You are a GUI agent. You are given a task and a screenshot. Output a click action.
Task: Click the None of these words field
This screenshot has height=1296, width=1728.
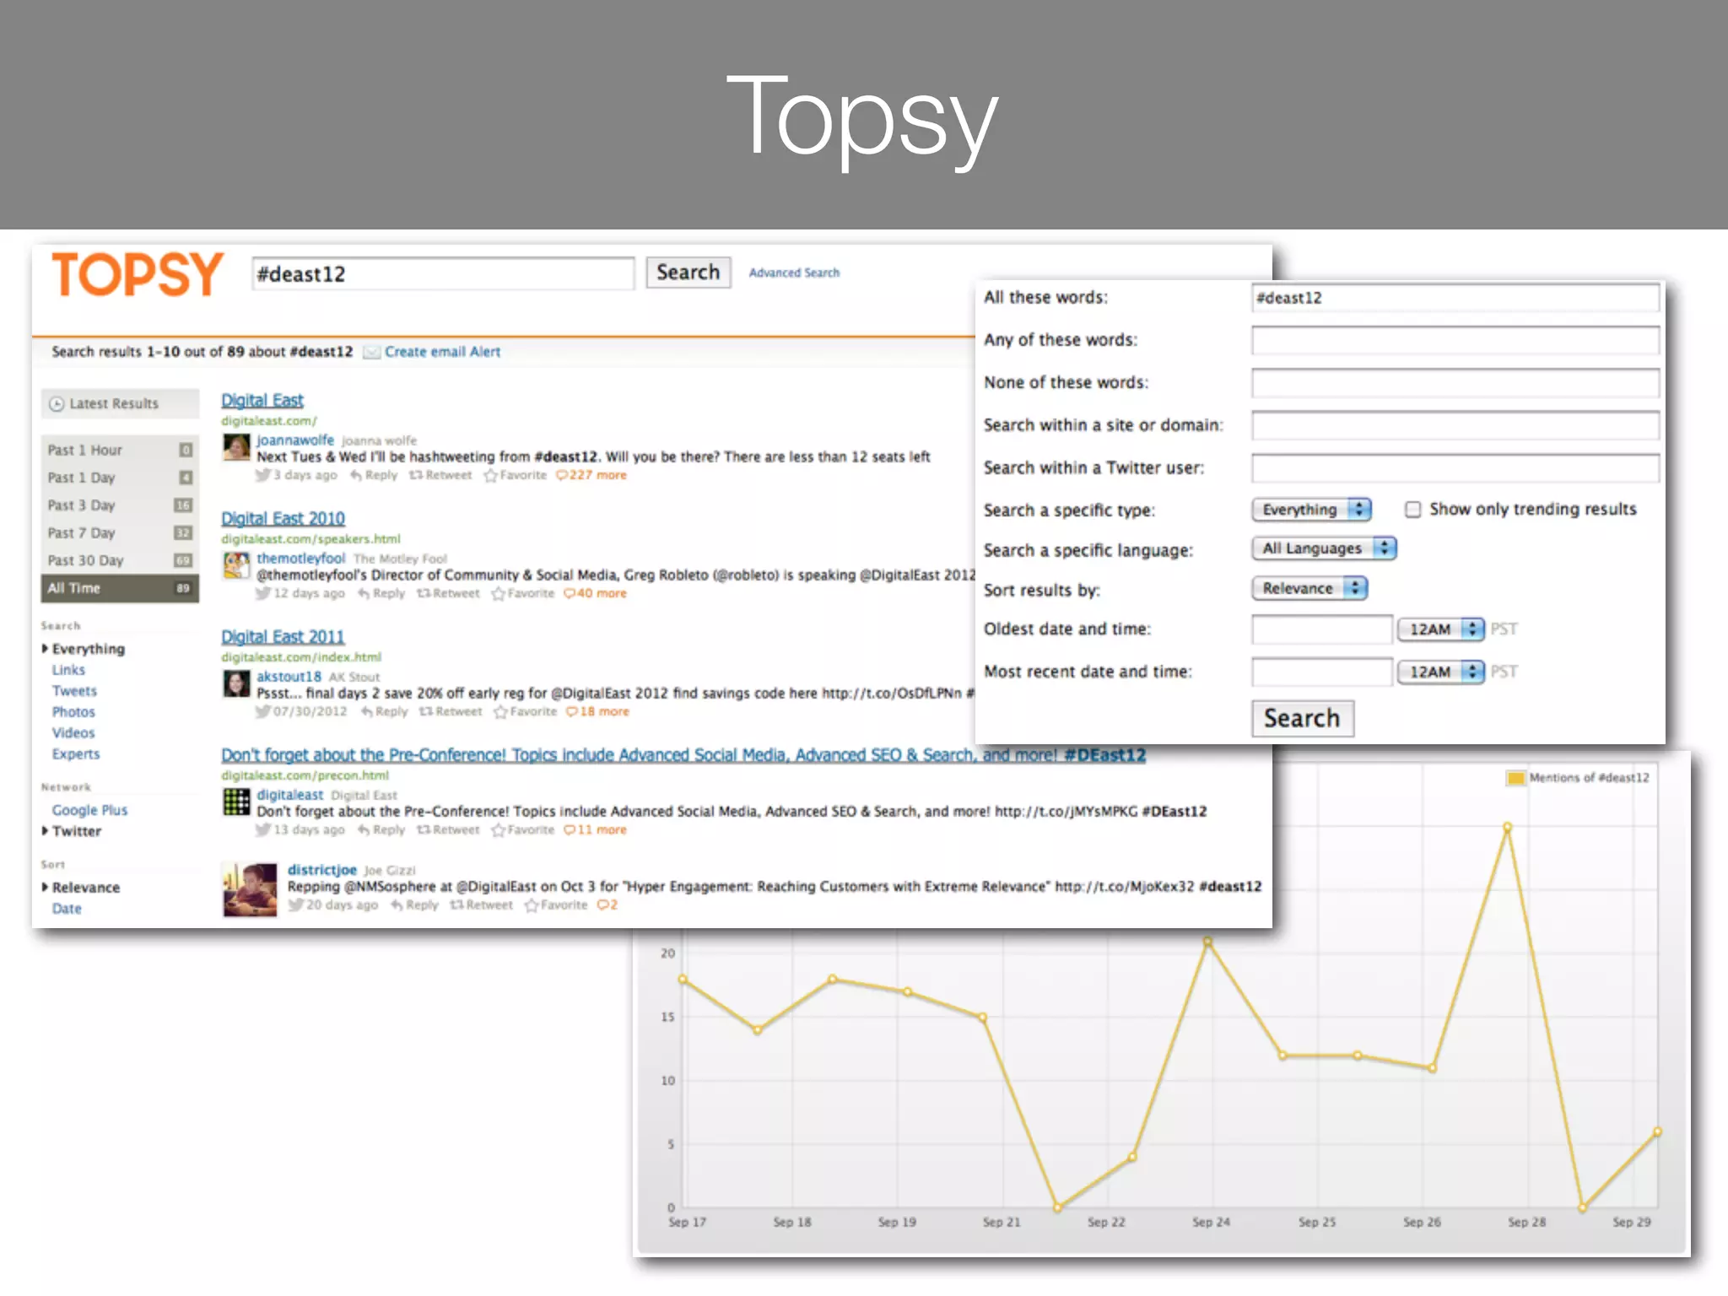click(1455, 383)
